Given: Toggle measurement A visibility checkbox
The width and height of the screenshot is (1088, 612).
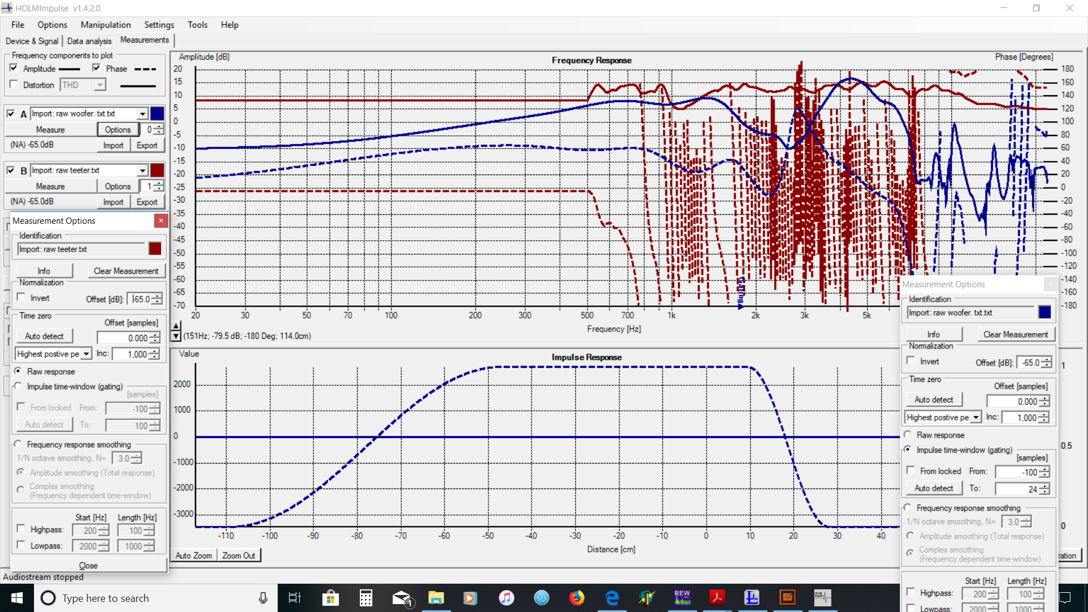Looking at the screenshot, I should coord(11,113).
